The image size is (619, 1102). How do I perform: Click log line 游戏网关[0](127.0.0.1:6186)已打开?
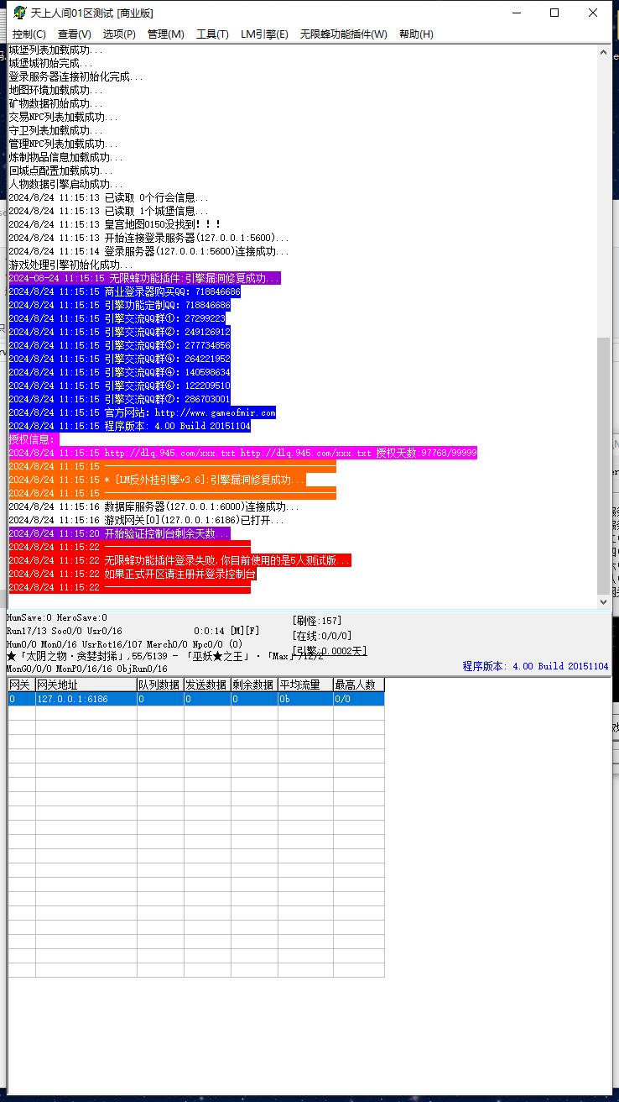coord(146,520)
